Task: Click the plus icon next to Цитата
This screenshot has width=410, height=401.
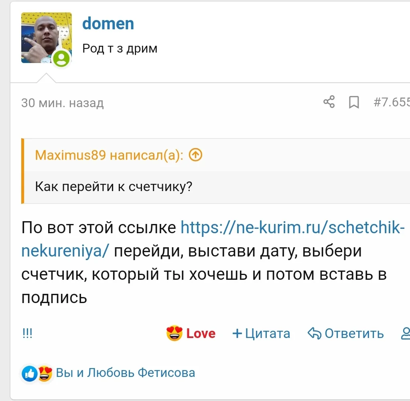Action: [x=237, y=333]
